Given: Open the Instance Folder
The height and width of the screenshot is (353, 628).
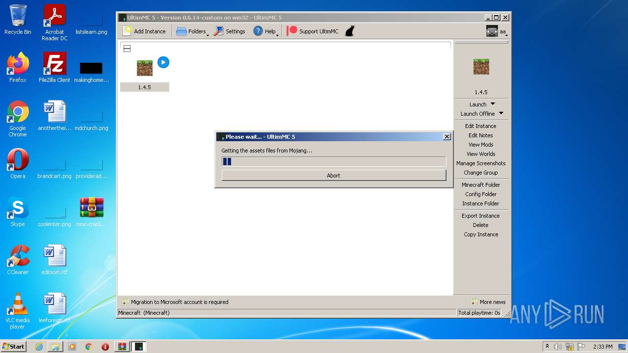Looking at the screenshot, I should [481, 203].
